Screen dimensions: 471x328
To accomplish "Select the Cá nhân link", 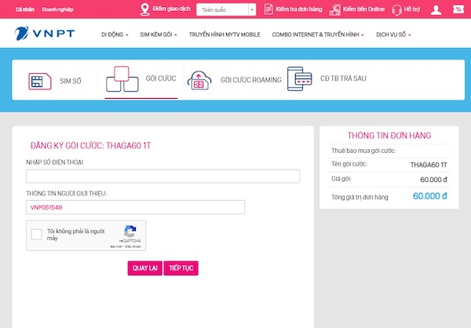I will [x=25, y=9].
